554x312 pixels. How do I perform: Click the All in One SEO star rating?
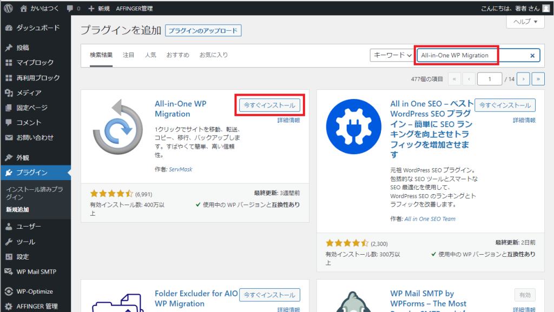click(x=347, y=243)
